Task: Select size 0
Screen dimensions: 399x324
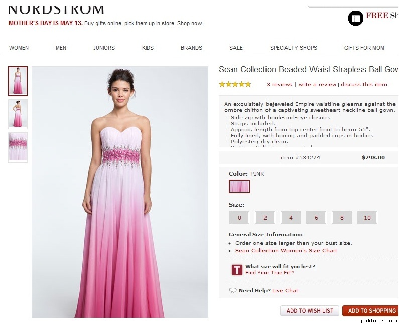Action: (239, 218)
